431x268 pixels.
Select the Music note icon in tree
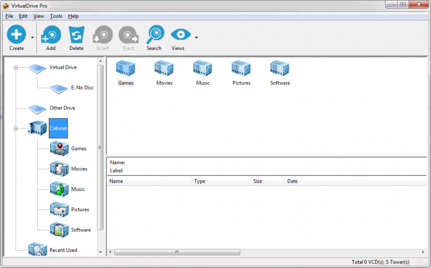(59, 189)
